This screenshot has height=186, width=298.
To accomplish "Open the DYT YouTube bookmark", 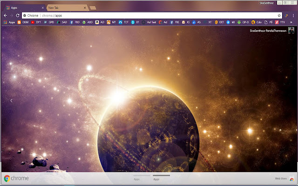I will coord(36,22).
